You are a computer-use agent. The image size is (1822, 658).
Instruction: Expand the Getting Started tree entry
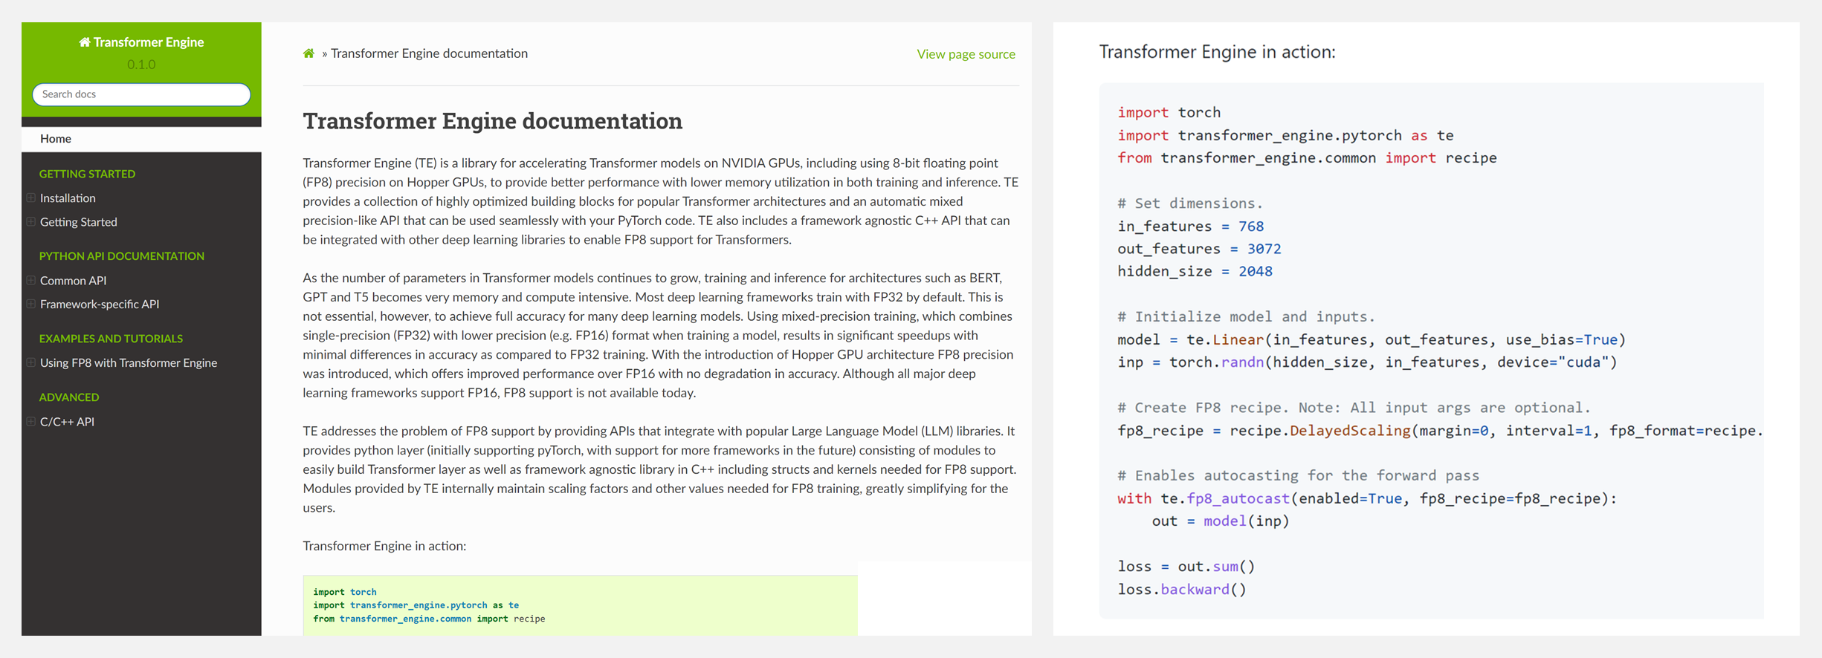tap(30, 222)
